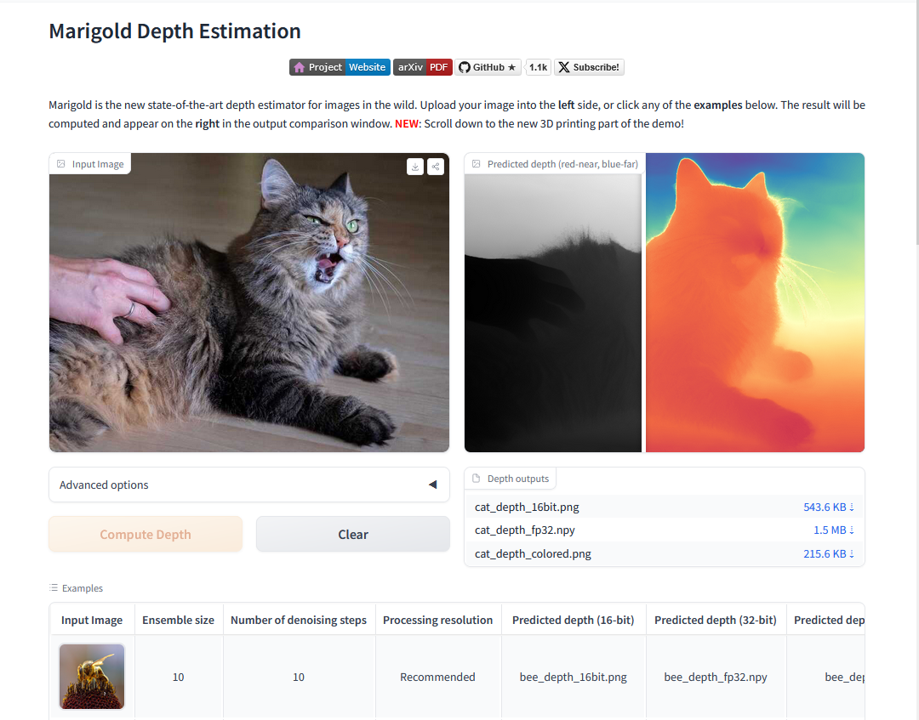Click the cat_depth_16bit.png file name

[x=527, y=507]
